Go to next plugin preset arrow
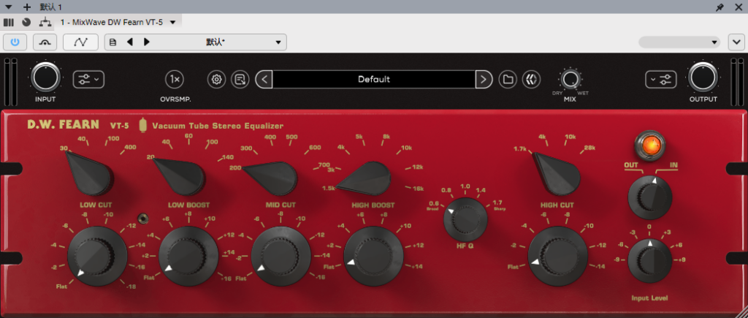The height and width of the screenshot is (318, 748). pos(483,79)
